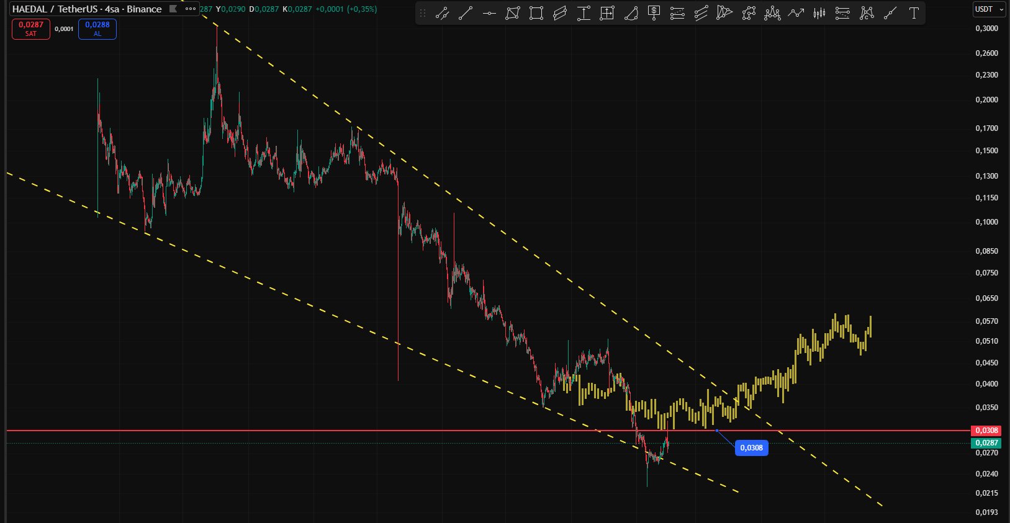Select the trend line tool with two nodes
The image size is (1010, 523).
[x=442, y=13]
